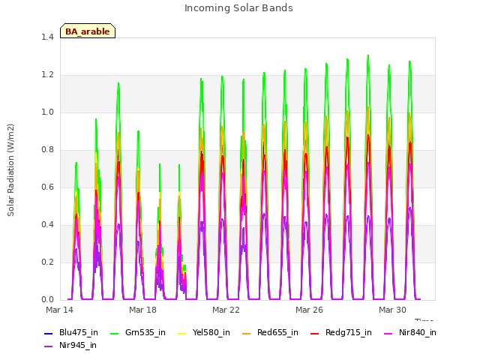The image size is (480, 360).
Task: Click the BA_arable annotation box
Action: click(x=88, y=31)
